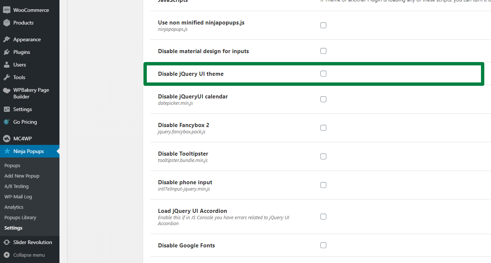Click the Appearance paintbrush icon

coord(6,39)
